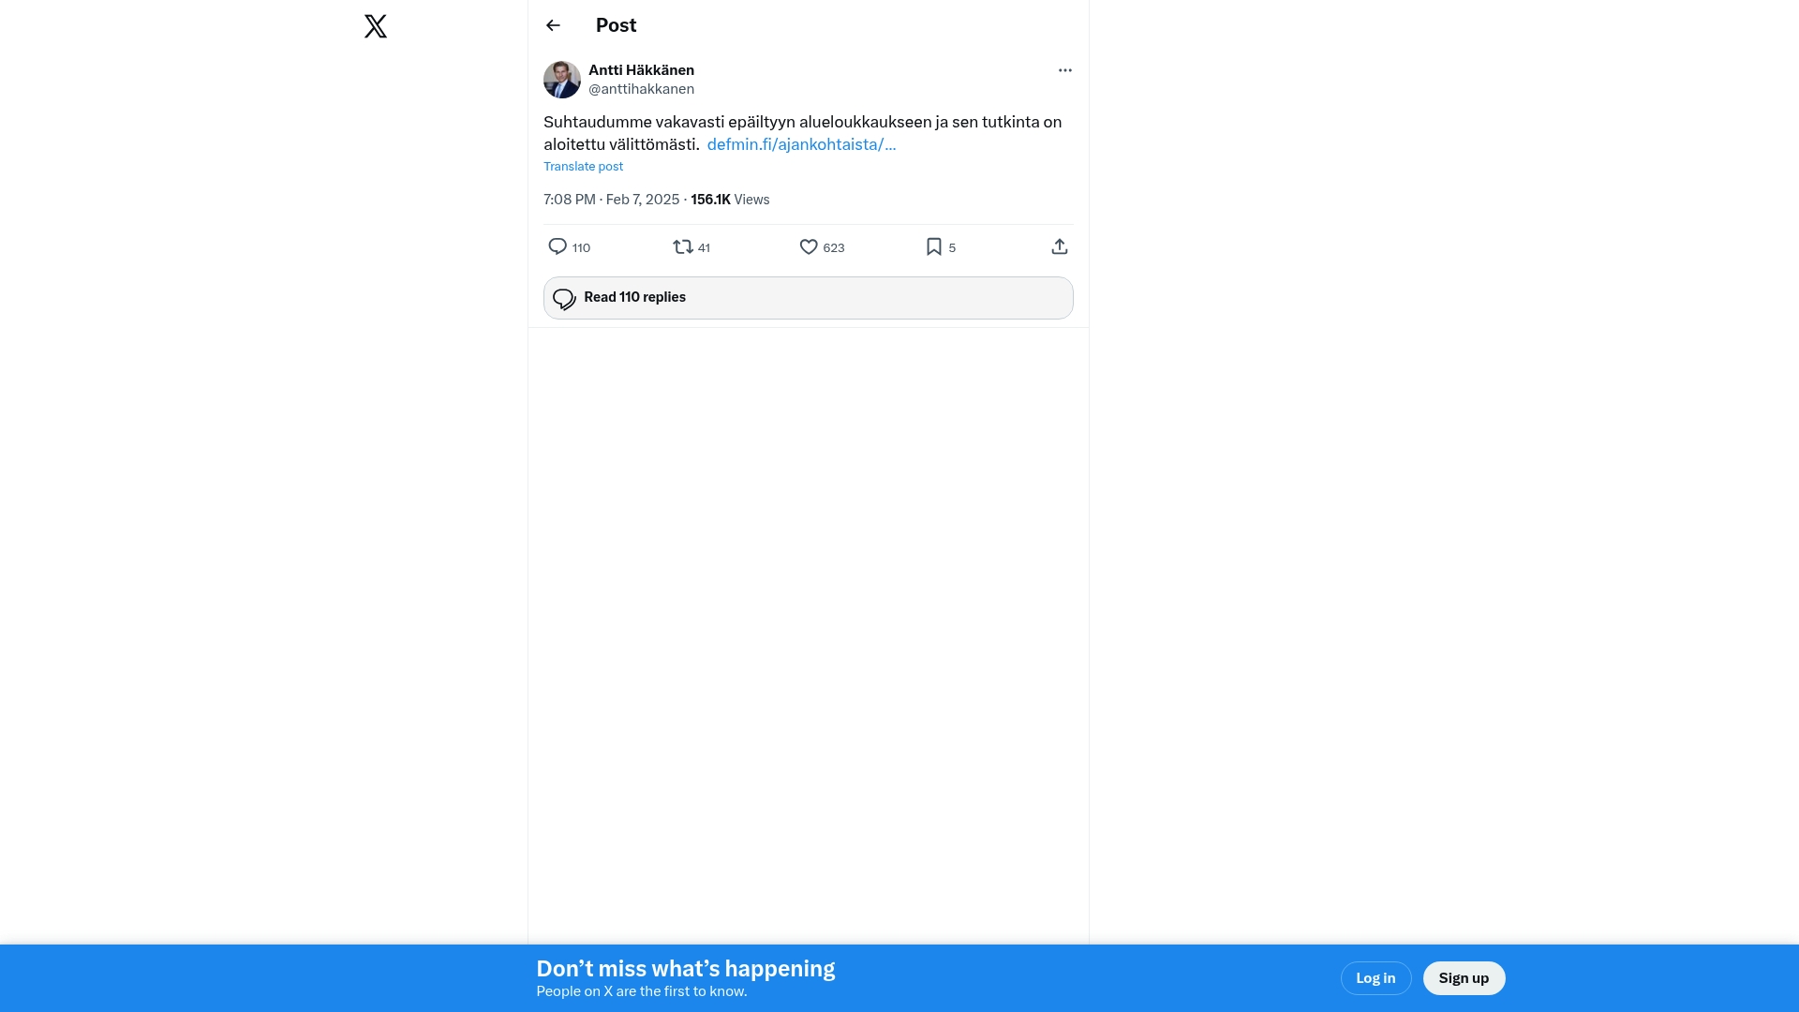
Task: Like the post with heart icon
Action: [x=809, y=246]
